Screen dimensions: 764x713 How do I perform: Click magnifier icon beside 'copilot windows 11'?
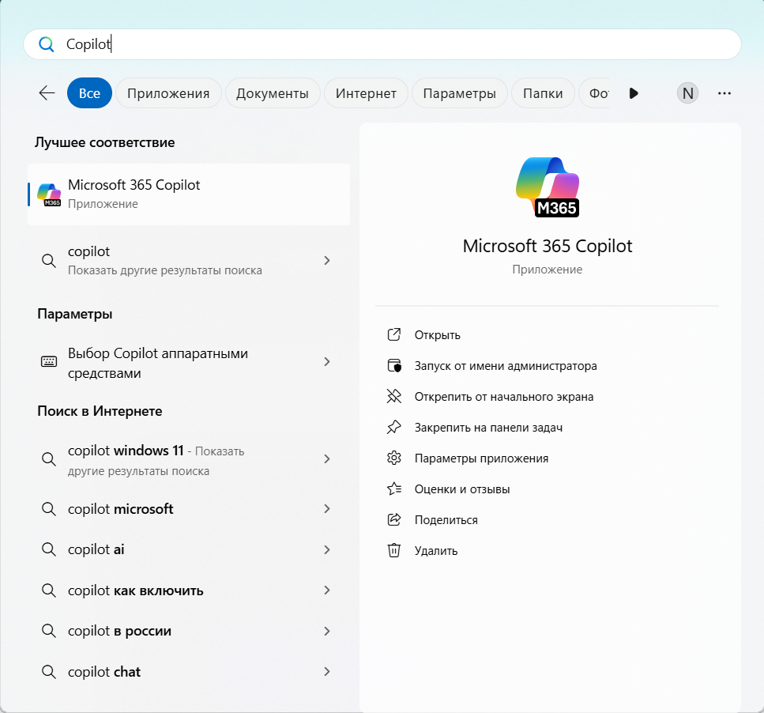49,459
